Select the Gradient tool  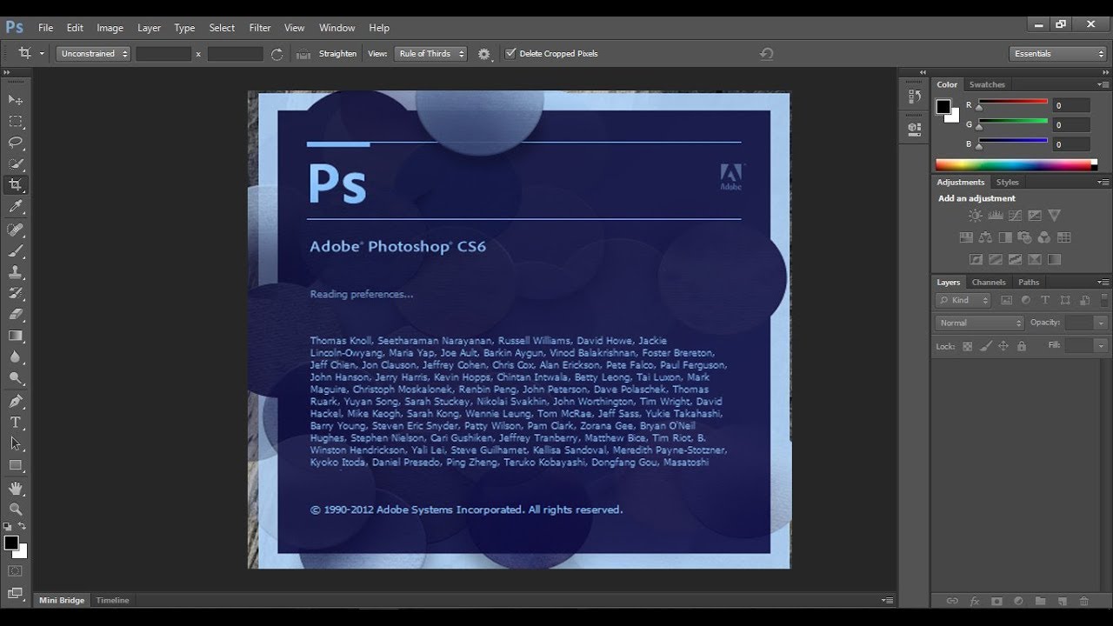click(16, 336)
